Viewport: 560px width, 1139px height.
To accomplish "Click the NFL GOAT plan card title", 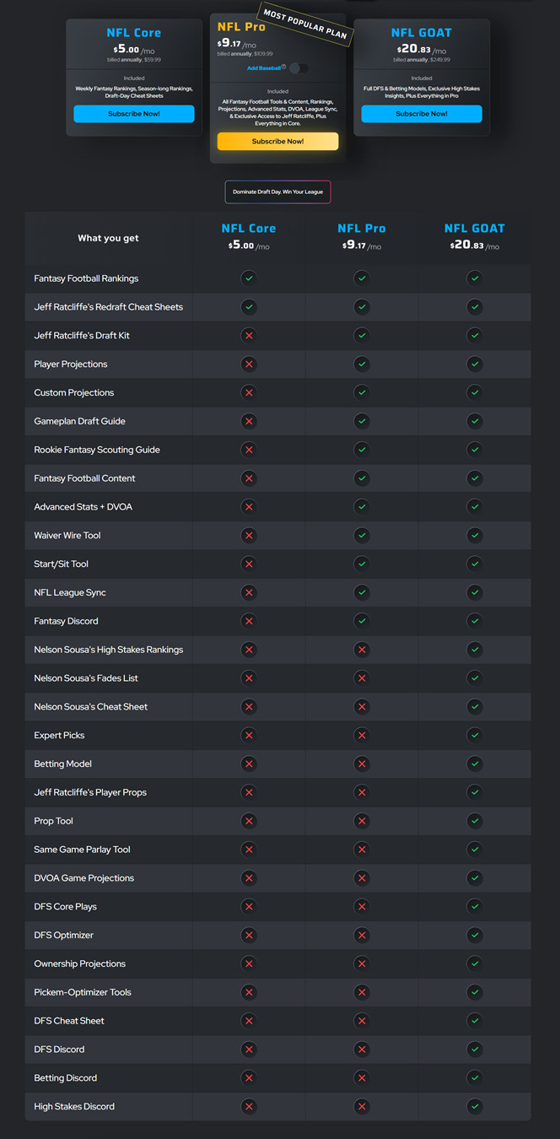I will [422, 33].
